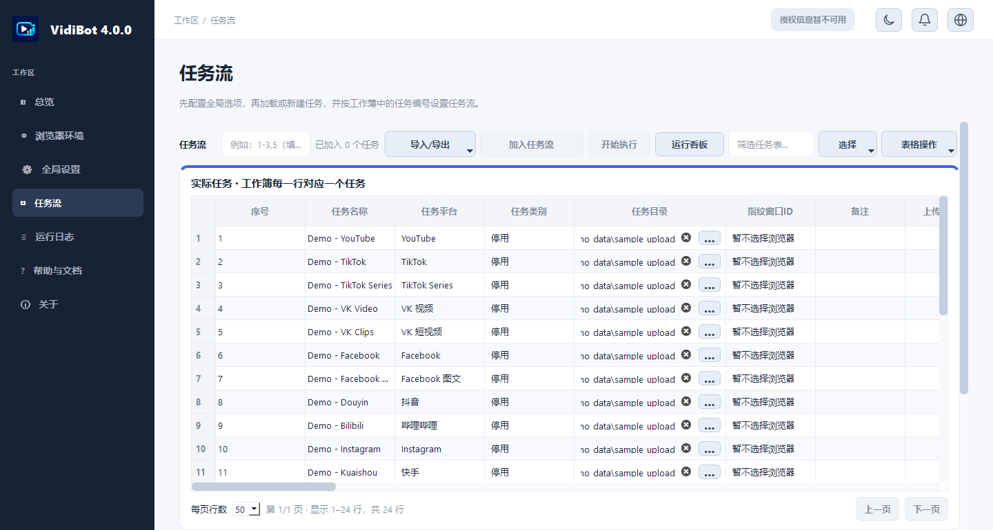Open notifications via the bell icon
This screenshot has height=530, width=993.
coord(925,20)
